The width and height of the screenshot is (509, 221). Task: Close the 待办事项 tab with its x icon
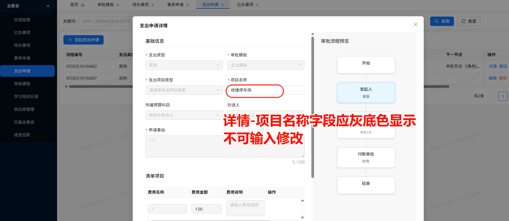pyautogui.click(x=153, y=5)
